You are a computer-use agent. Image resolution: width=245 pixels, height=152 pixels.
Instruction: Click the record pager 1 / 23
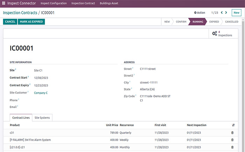click(215, 13)
